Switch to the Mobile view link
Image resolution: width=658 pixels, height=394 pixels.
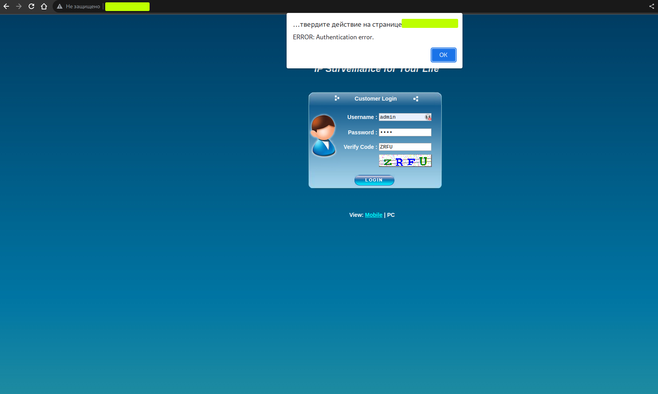coord(373,215)
